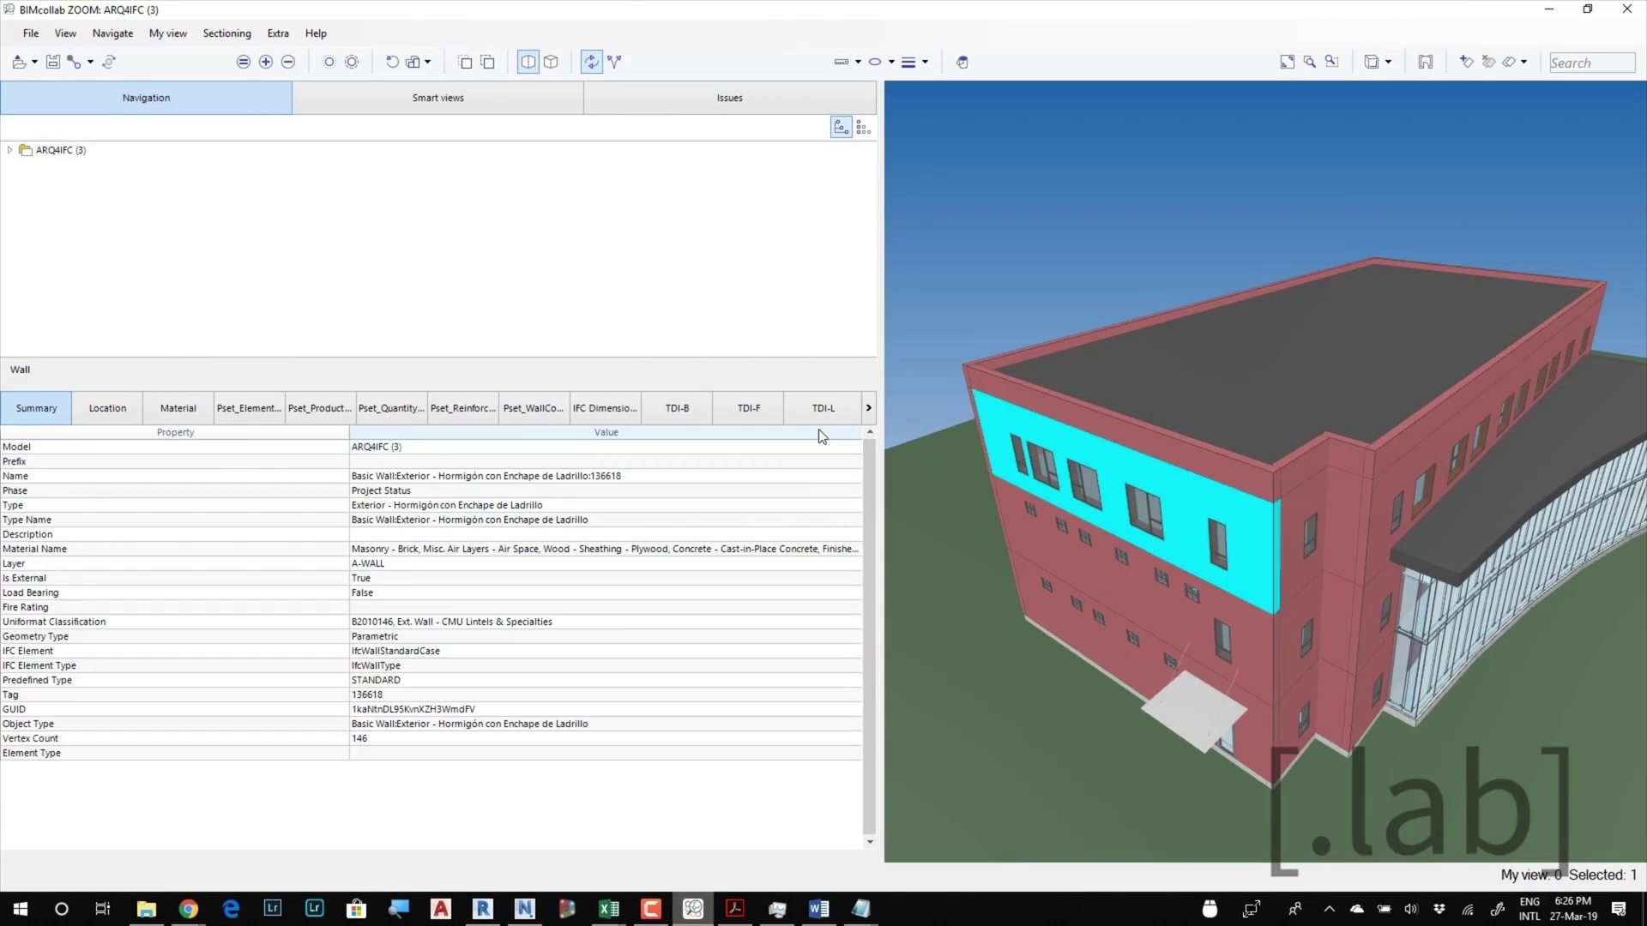Viewport: 1647px width, 926px height.
Task: Click the minus circle selection icon
Action: [x=288, y=62]
